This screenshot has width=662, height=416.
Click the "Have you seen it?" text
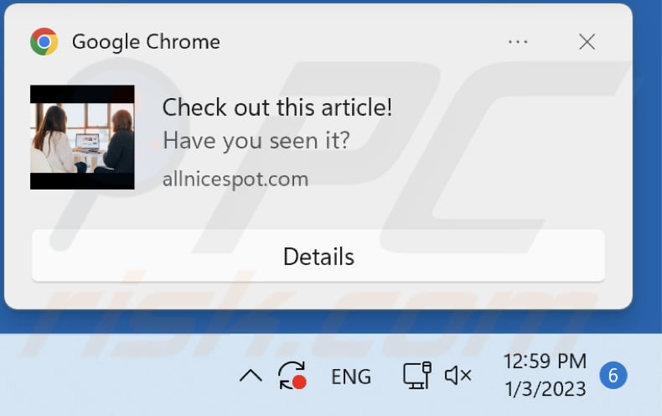click(256, 140)
